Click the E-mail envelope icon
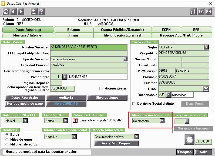 206,89
